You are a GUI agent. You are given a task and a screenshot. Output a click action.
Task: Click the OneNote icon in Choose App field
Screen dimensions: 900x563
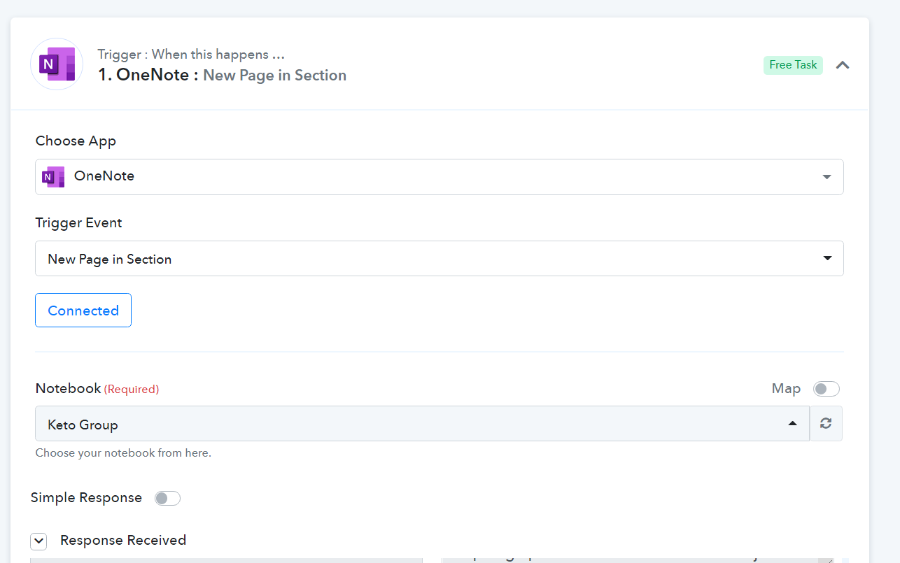click(x=53, y=177)
